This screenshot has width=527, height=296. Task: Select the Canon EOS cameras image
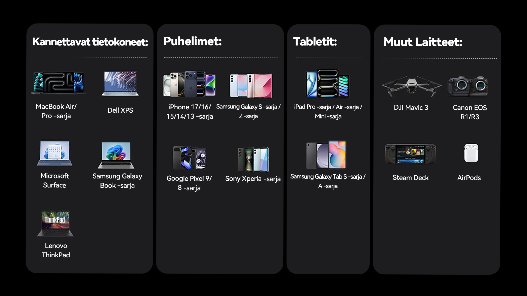point(468,87)
